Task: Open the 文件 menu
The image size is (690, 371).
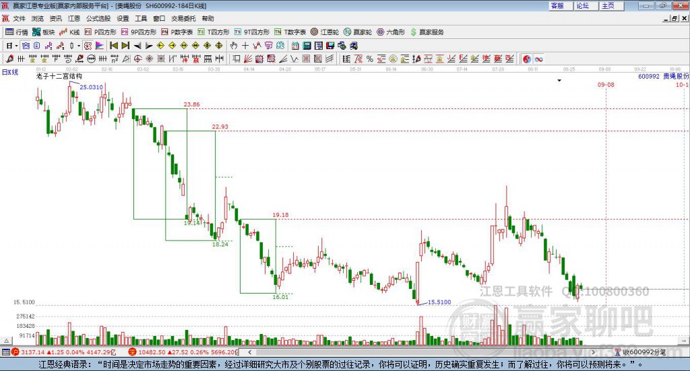Action: (19, 18)
